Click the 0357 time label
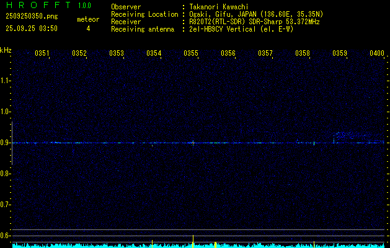 (x=265, y=53)
